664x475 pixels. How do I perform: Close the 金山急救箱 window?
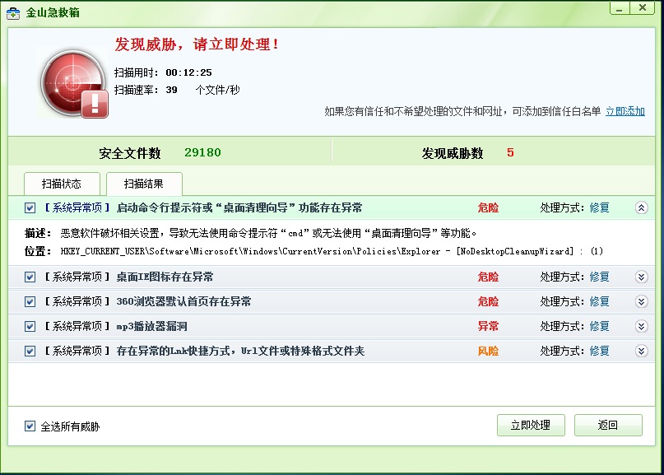[642, 8]
